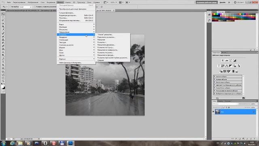Add a Hue/Saturation adjustment

[x=223, y=66]
